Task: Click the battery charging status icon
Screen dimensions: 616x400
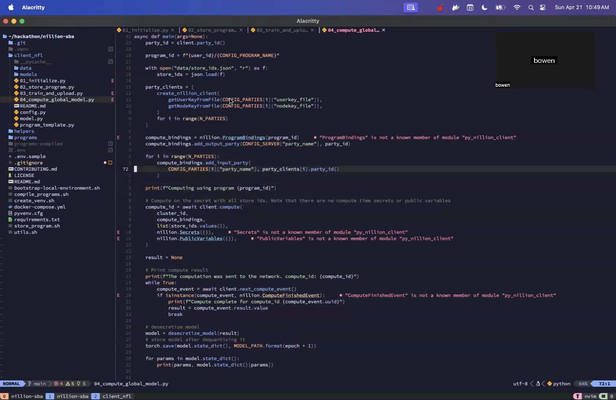Action: [x=500, y=7]
